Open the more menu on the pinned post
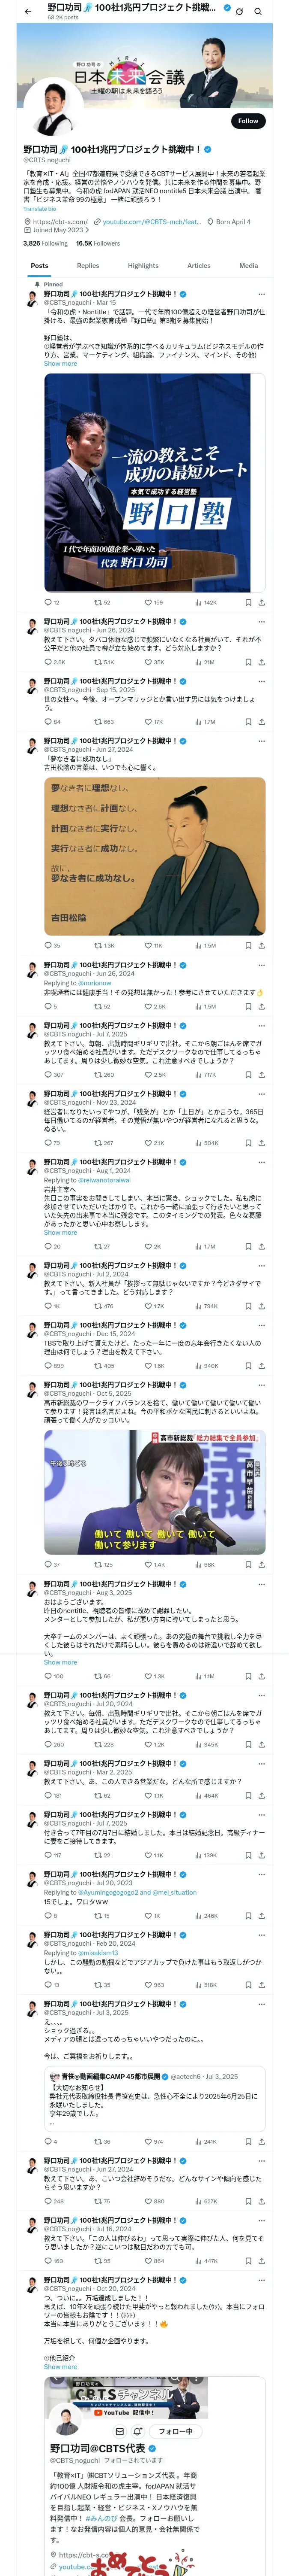Viewport: 289px width, 2576px height. [261, 294]
